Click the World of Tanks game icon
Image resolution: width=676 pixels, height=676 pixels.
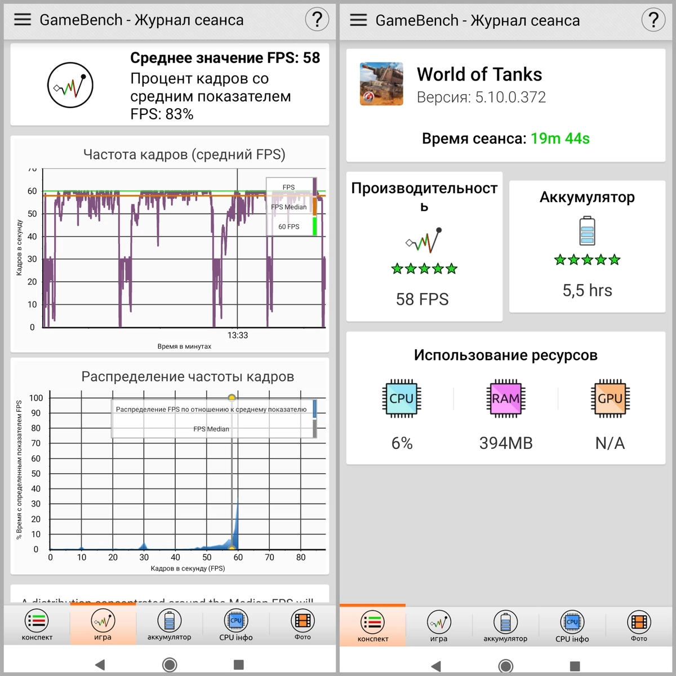click(381, 84)
